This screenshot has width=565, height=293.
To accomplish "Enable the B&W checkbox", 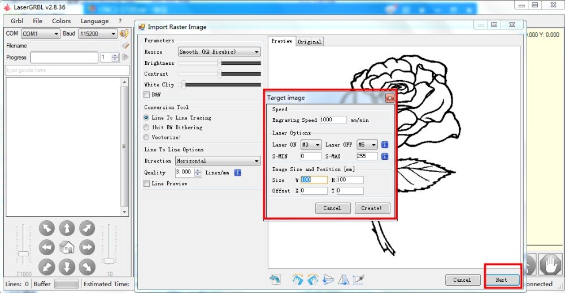I will pyautogui.click(x=146, y=95).
